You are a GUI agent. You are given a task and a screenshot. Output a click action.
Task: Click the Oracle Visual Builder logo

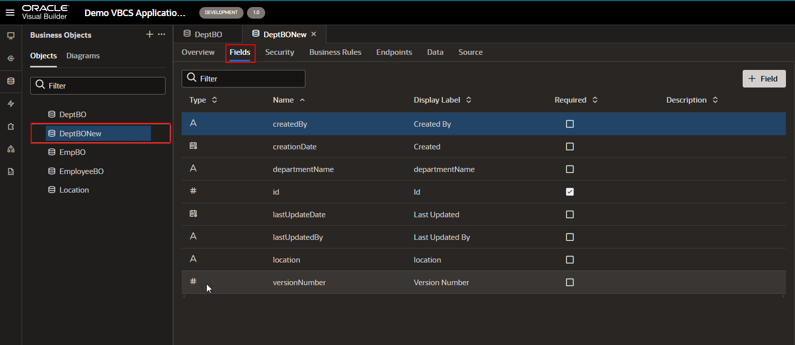click(45, 12)
